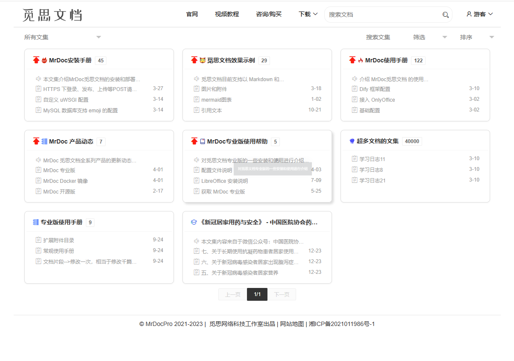Click the graduation cap icon of 新冠居家用药与安全
Viewport: 514px width, 361px height.
point(194,222)
